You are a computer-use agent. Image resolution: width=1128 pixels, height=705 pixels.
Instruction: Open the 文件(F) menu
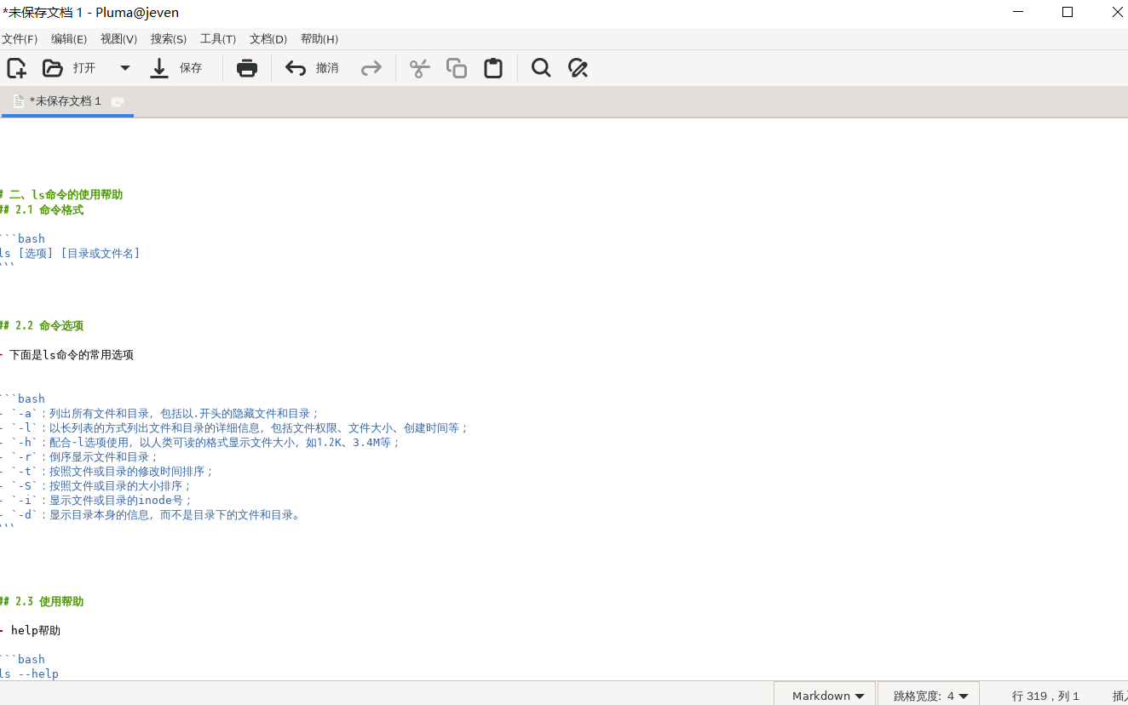[x=20, y=39]
